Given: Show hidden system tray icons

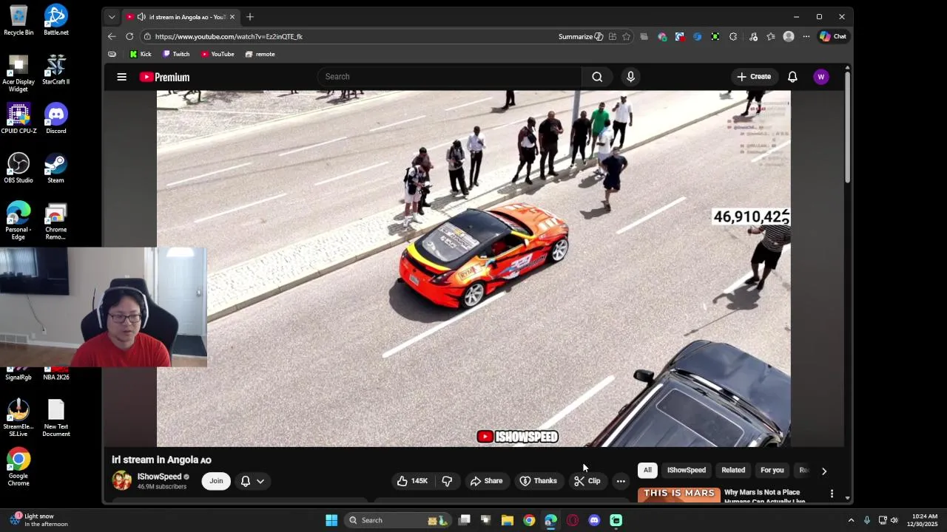Looking at the screenshot, I should point(851,520).
